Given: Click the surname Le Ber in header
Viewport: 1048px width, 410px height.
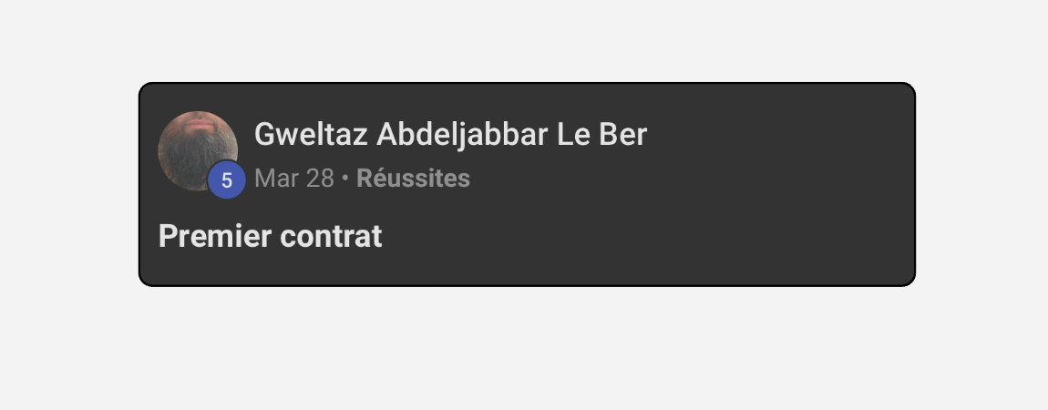Looking at the screenshot, I should click(x=601, y=134).
